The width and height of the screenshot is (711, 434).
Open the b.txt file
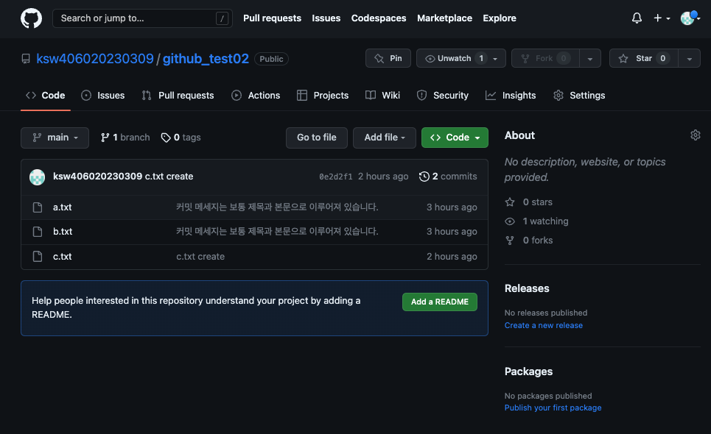pos(63,232)
